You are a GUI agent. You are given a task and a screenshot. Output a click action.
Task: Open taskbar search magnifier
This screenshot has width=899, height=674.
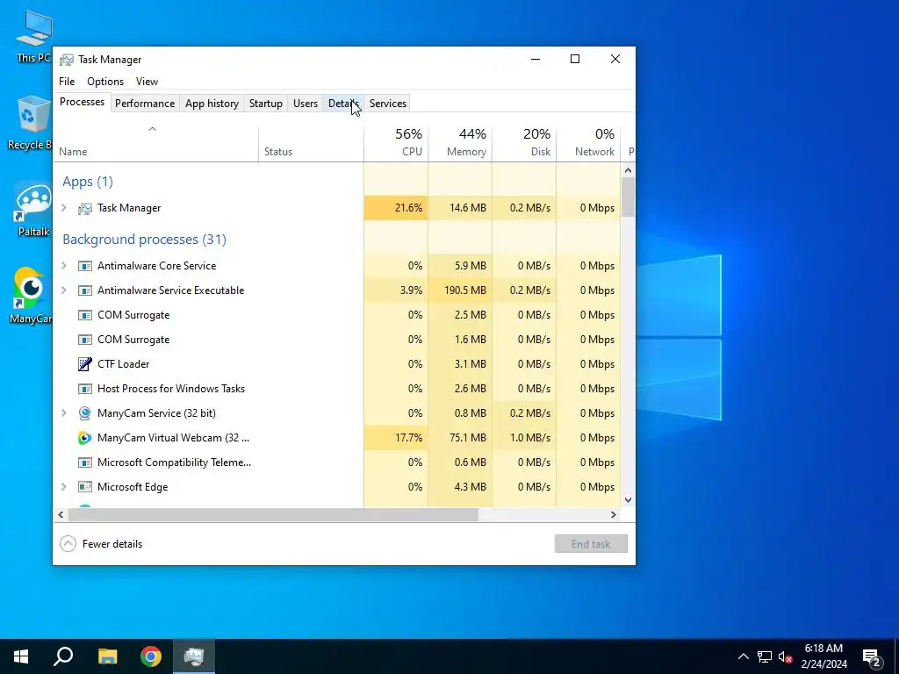click(63, 656)
